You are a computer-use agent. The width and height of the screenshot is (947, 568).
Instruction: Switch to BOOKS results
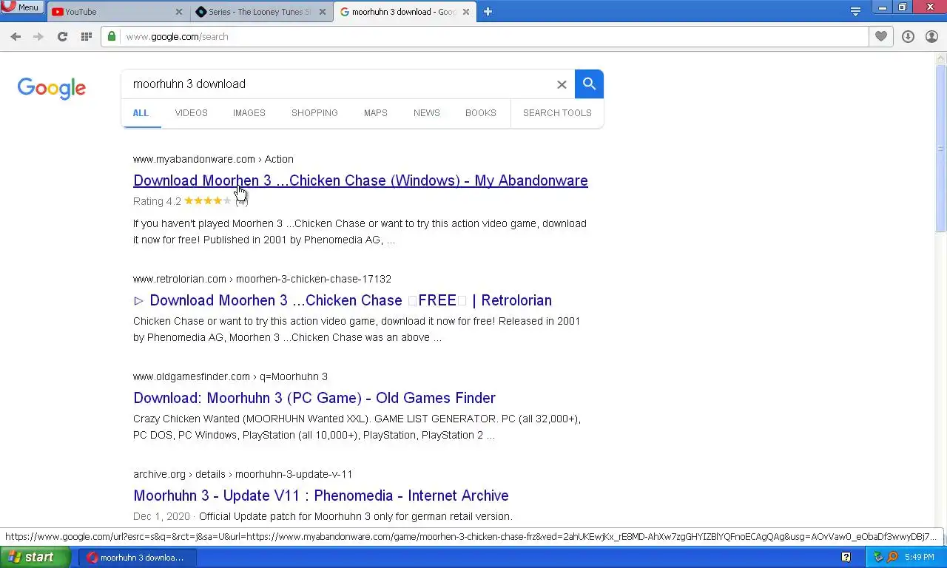click(481, 113)
